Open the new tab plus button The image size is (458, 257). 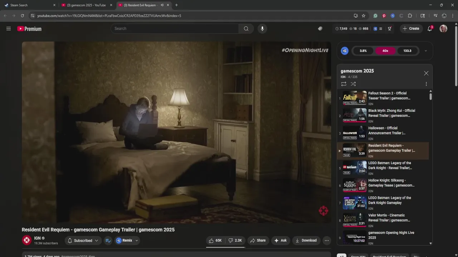(x=176, y=5)
